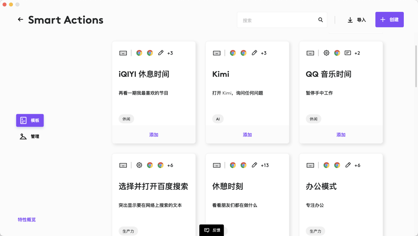Click the import download icon
418x236 pixels.
[350, 20]
